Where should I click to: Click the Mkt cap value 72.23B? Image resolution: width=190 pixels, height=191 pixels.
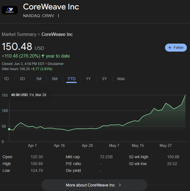point(106,157)
